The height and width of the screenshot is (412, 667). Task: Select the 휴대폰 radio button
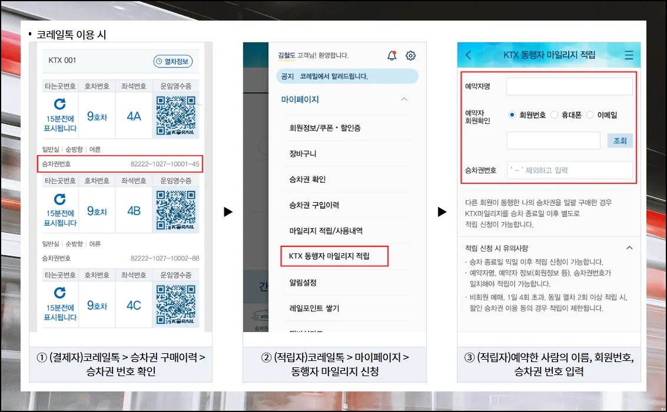point(554,115)
